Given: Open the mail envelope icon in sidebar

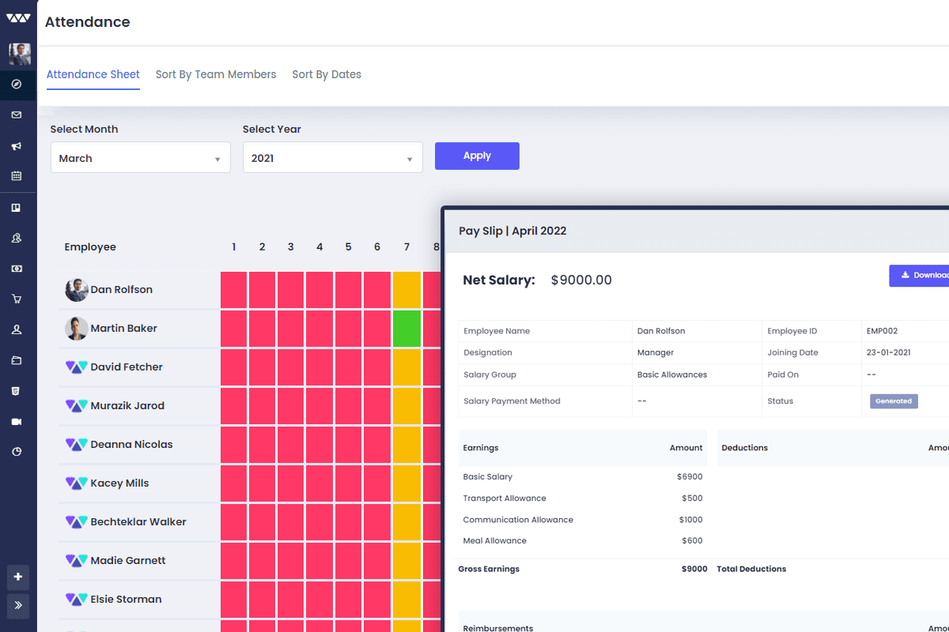Looking at the screenshot, I should tap(17, 115).
